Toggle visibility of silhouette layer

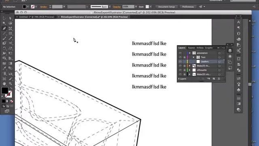coord(180,70)
